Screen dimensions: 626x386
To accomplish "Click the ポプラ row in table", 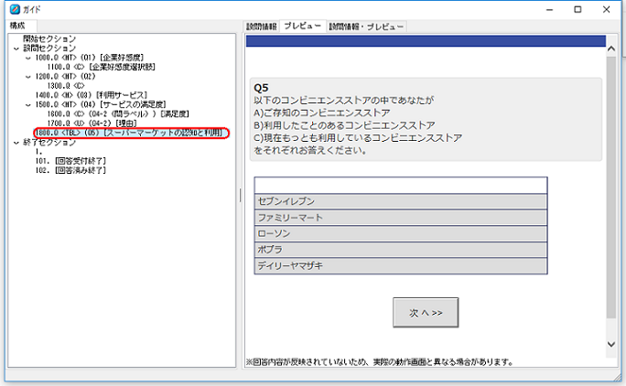I will (401, 250).
